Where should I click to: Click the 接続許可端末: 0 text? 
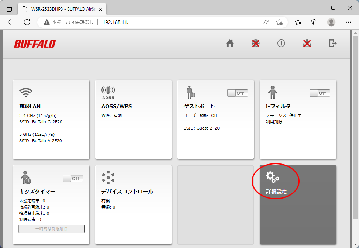[x=34, y=207]
